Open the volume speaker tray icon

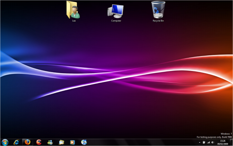(x=213, y=142)
